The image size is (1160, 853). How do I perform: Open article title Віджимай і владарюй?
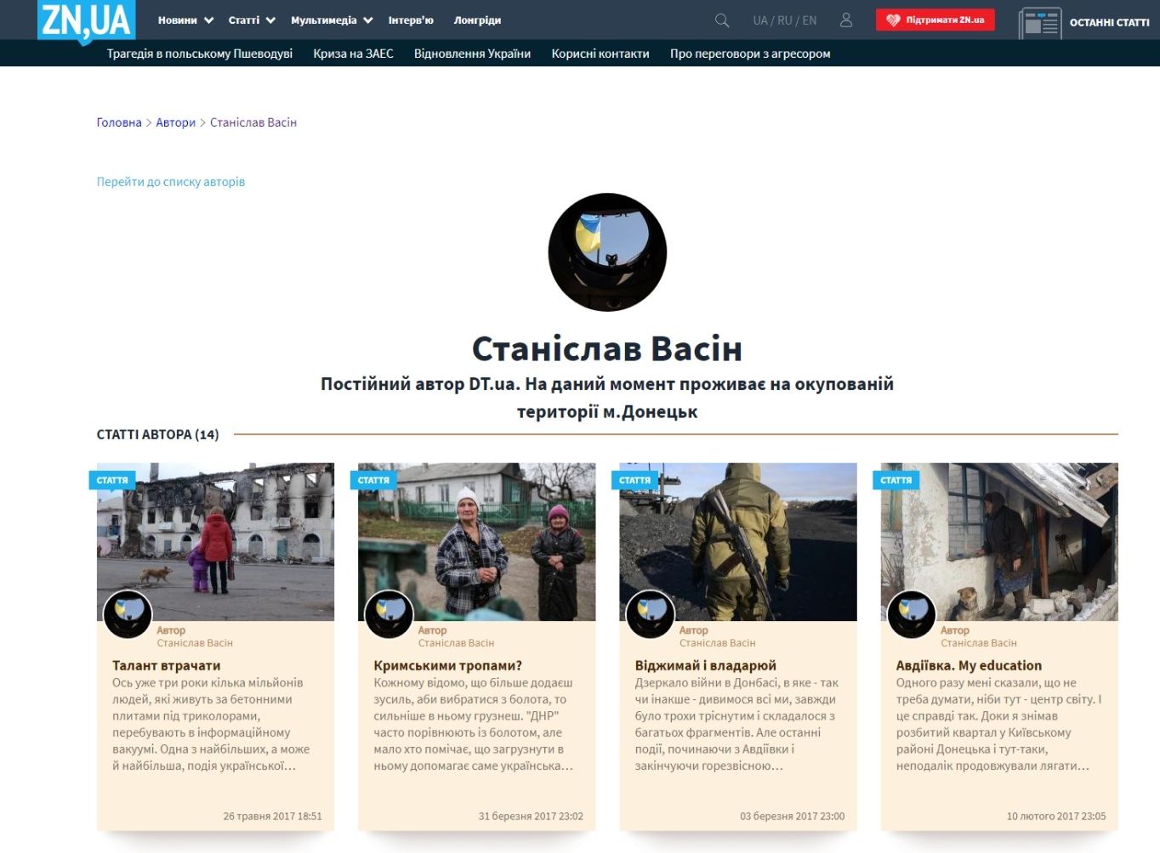[x=706, y=665]
